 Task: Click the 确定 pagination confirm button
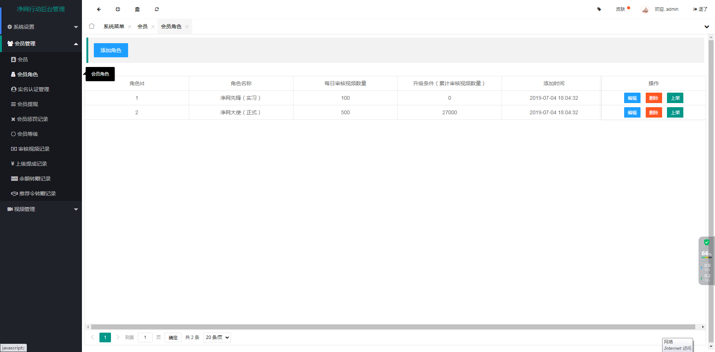(173, 337)
